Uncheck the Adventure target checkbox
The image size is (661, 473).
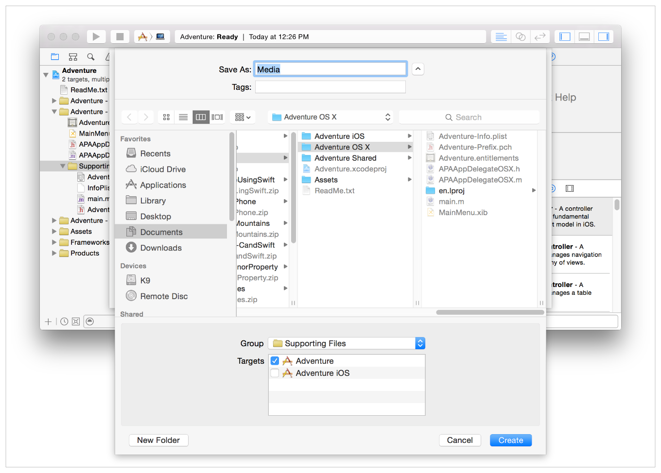point(275,360)
